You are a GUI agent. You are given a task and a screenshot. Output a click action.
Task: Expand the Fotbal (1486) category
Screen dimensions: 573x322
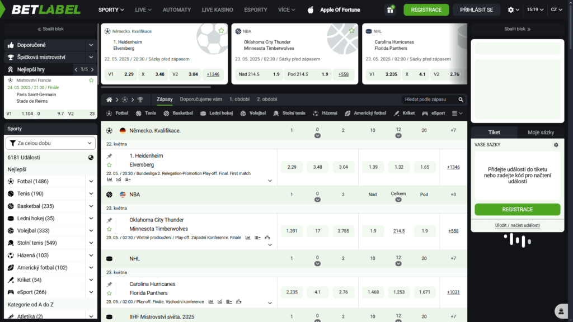click(x=91, y=182)
